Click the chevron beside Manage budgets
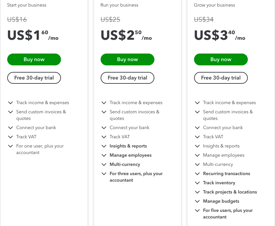Viewport: 275px width, 226px height. pos(197,201)
